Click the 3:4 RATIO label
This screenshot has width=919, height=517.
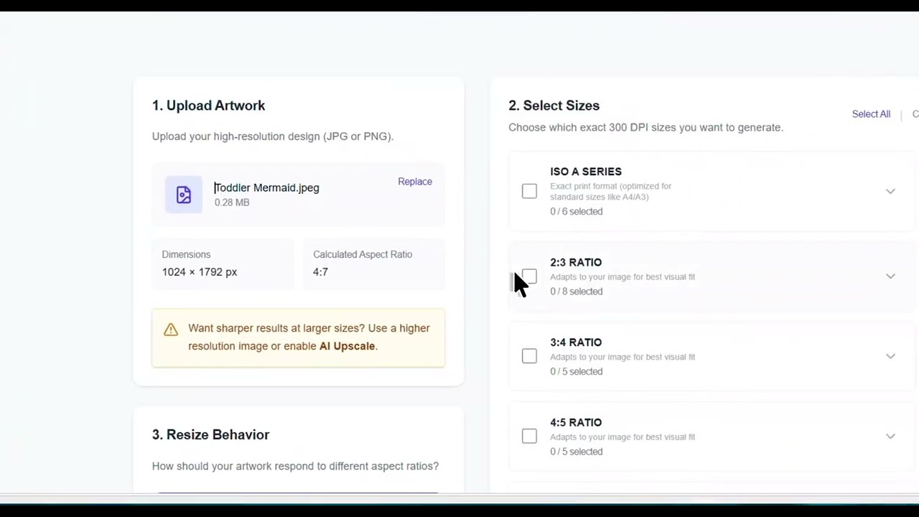click(x=576, y=343)
